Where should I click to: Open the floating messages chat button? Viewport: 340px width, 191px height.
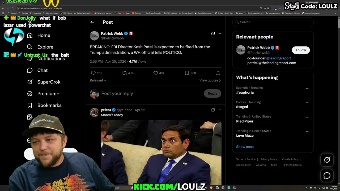click(x=327, y=176)
